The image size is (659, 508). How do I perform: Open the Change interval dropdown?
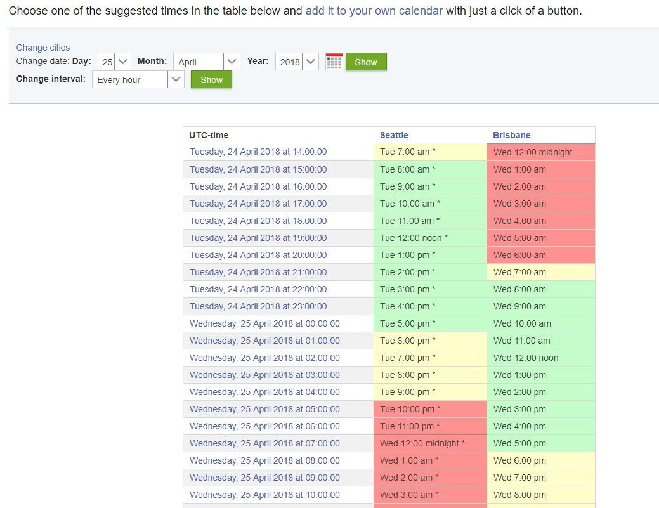[x=138, y=80]
